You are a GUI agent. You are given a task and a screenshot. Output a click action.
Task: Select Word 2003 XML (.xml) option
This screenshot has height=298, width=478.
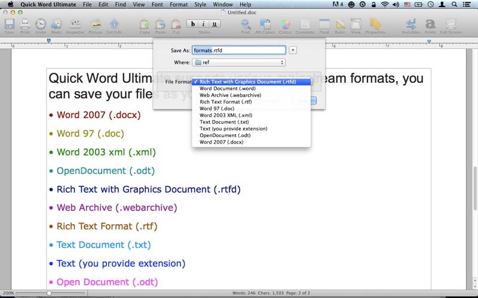pos(251,115)
